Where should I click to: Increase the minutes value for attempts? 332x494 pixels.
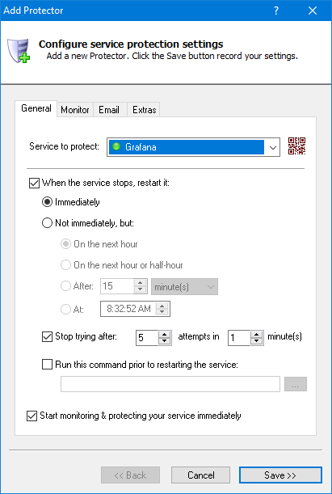point(257,334)
